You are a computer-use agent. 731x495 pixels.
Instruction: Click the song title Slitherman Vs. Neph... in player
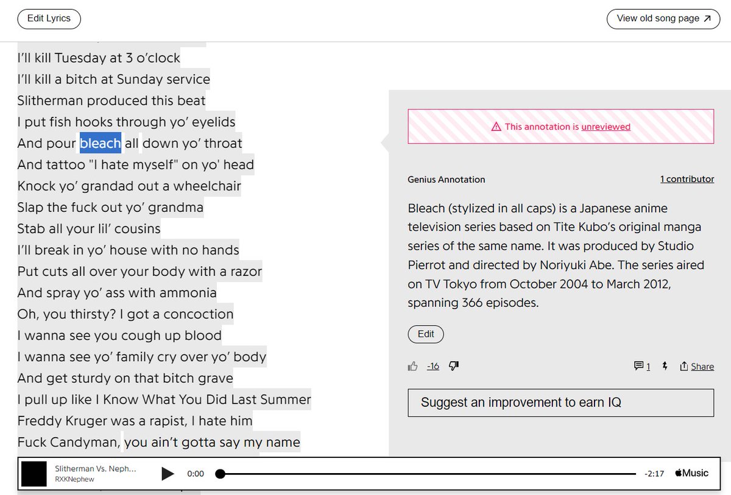point(96,469)
